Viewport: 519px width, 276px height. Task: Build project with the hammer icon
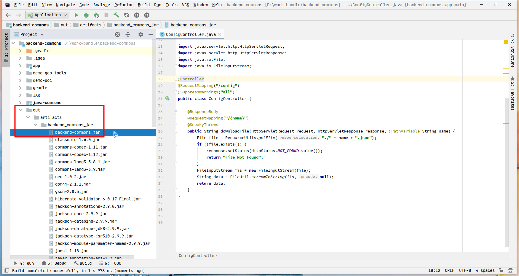point(116,15)
